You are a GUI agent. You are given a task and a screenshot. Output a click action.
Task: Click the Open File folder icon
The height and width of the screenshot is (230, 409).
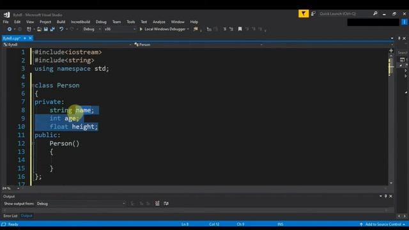click(x=39, y=29)
